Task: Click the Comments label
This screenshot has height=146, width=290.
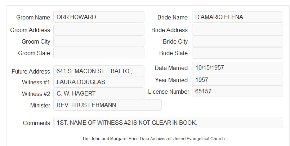Action: tap(36, 123)
